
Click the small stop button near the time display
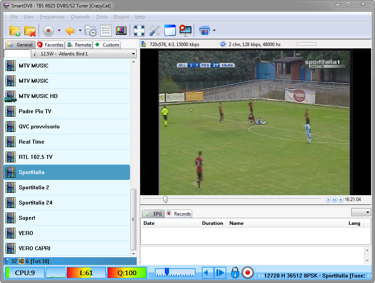[341, 199]
